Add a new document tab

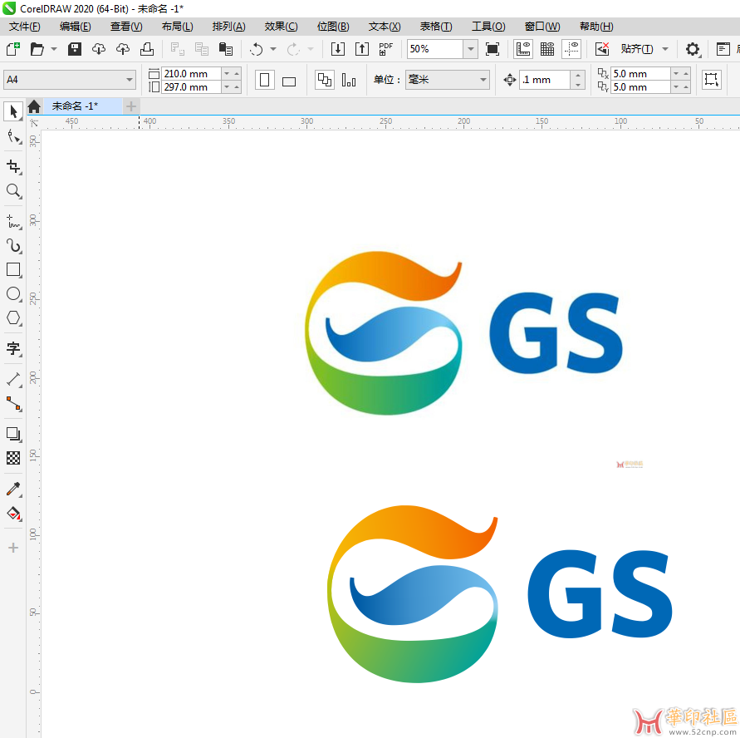tap(130, 106)
